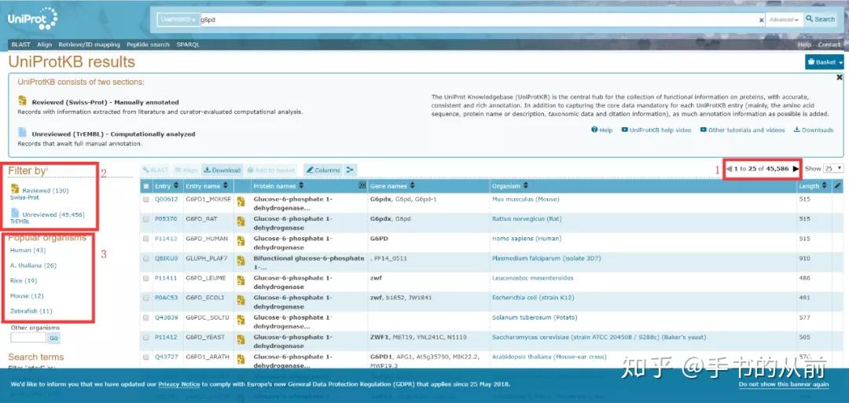Click the blue Search button
Screen dimensions: 849x403
tap(820, 20)
